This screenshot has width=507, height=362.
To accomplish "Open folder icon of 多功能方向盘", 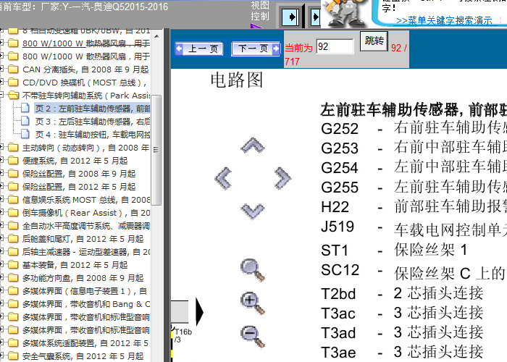I will 13,277.
